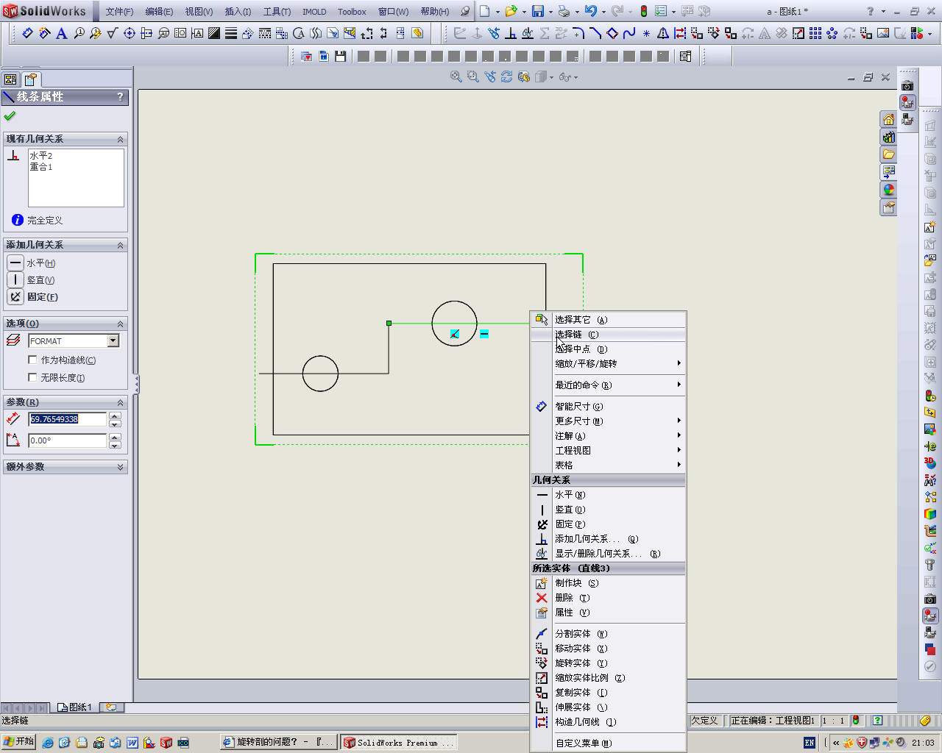This screenshot has width=942, height=753.
Task: Select the Note annotation 'A' tool
Action: pos(62,33)
